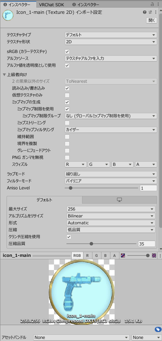Open the help question mark icon
The height and width of the screenshot is (341, 162).
coord(145,12)
